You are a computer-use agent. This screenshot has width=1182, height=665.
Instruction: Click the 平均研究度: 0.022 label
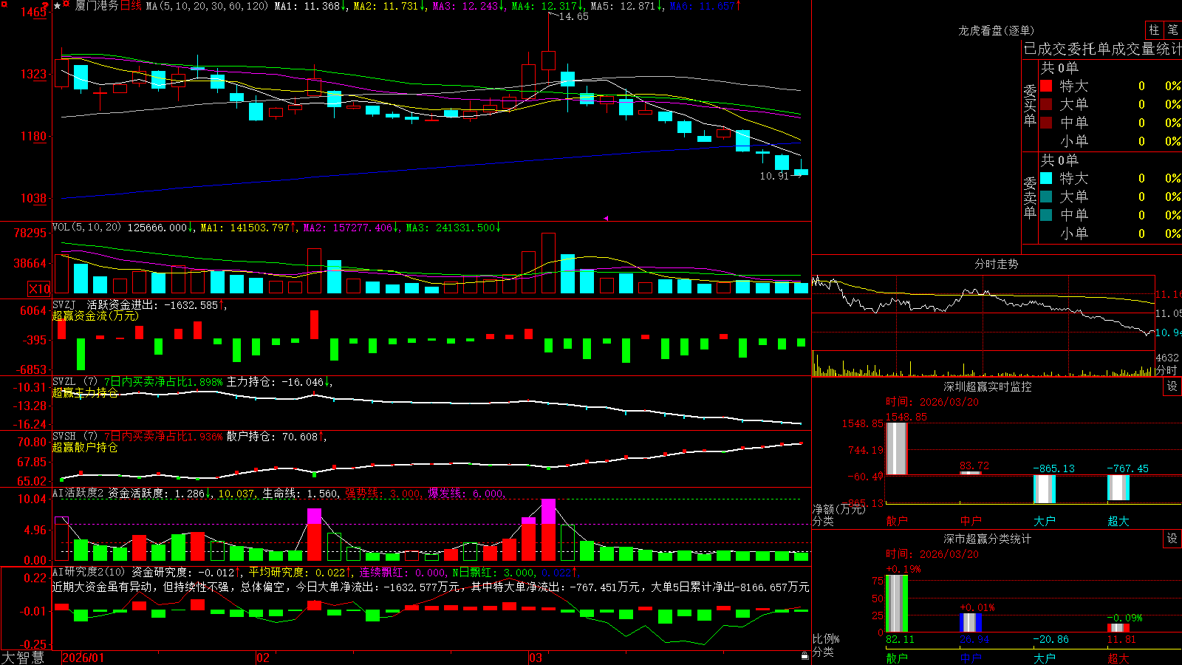[x=296, y=572]
